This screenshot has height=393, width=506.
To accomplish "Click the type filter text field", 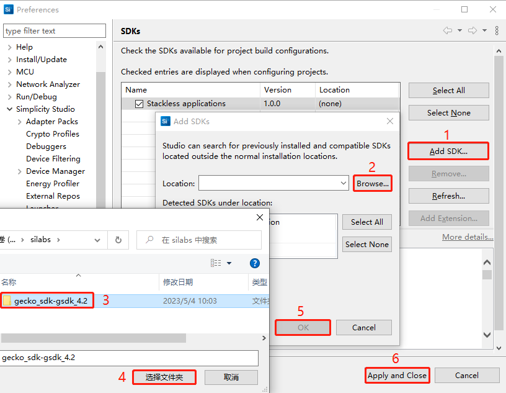I will click(x=55, y=31).
